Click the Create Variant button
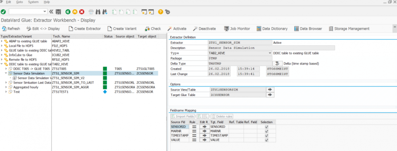This screenshot has width=397, height=151. click(122, 29)
